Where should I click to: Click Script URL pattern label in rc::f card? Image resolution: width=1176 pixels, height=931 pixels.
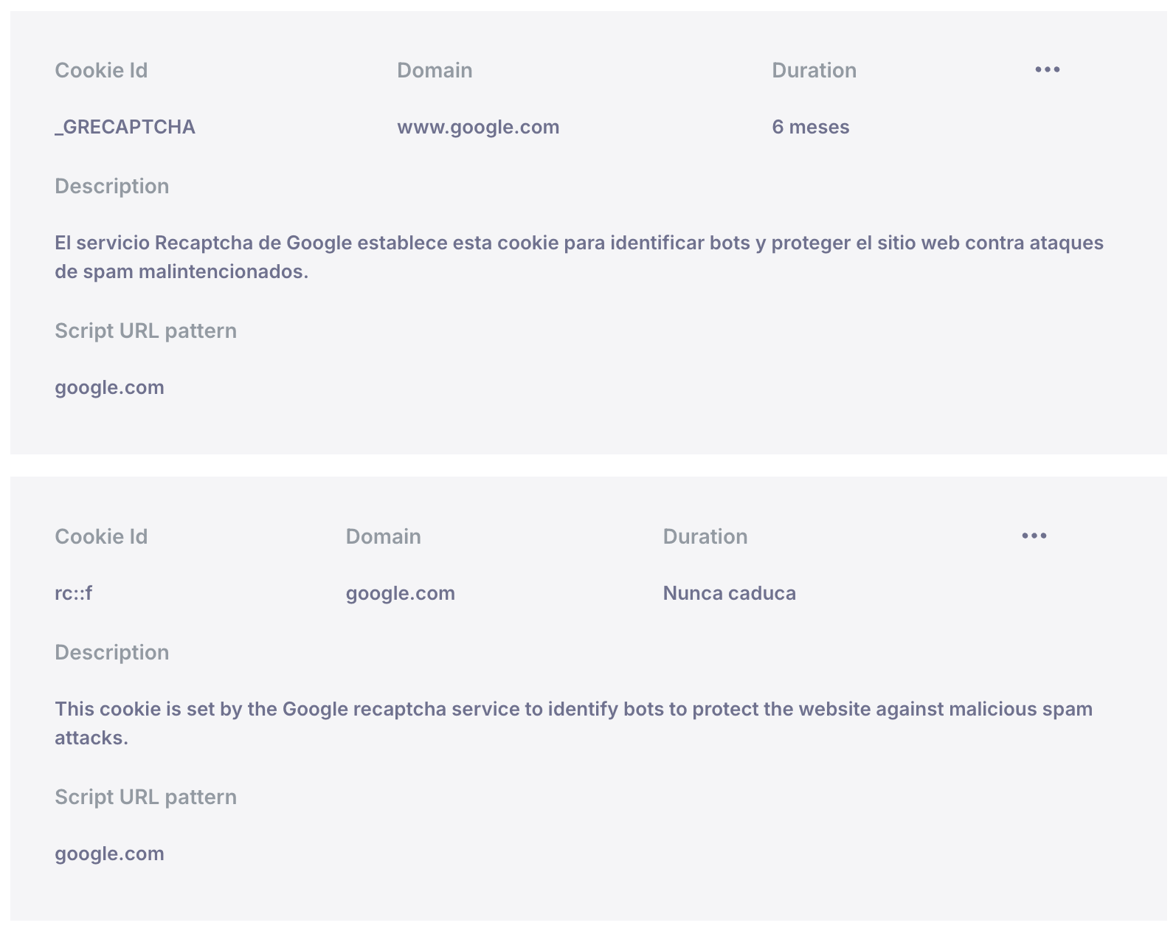(x=145, y=797)
